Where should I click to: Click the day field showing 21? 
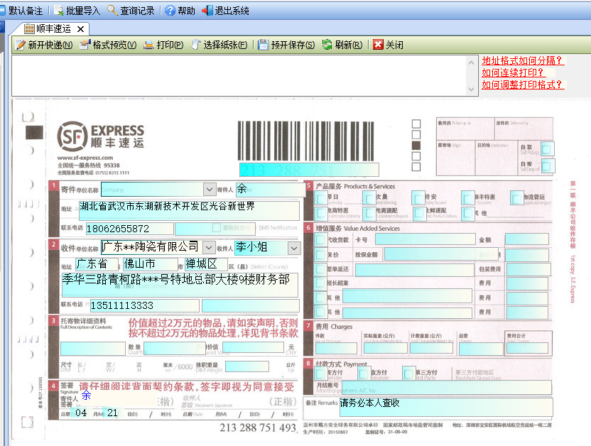[x=112, y=413]
